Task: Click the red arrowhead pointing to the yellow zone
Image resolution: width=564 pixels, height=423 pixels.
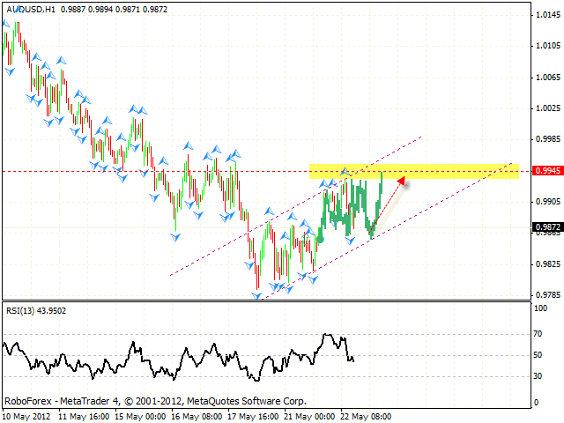Action: click(402, 182)
